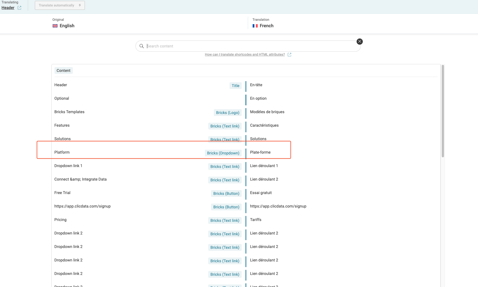Close search using the black X icon
This screenshot has width=478, height=287.
(x=359, y=42)
